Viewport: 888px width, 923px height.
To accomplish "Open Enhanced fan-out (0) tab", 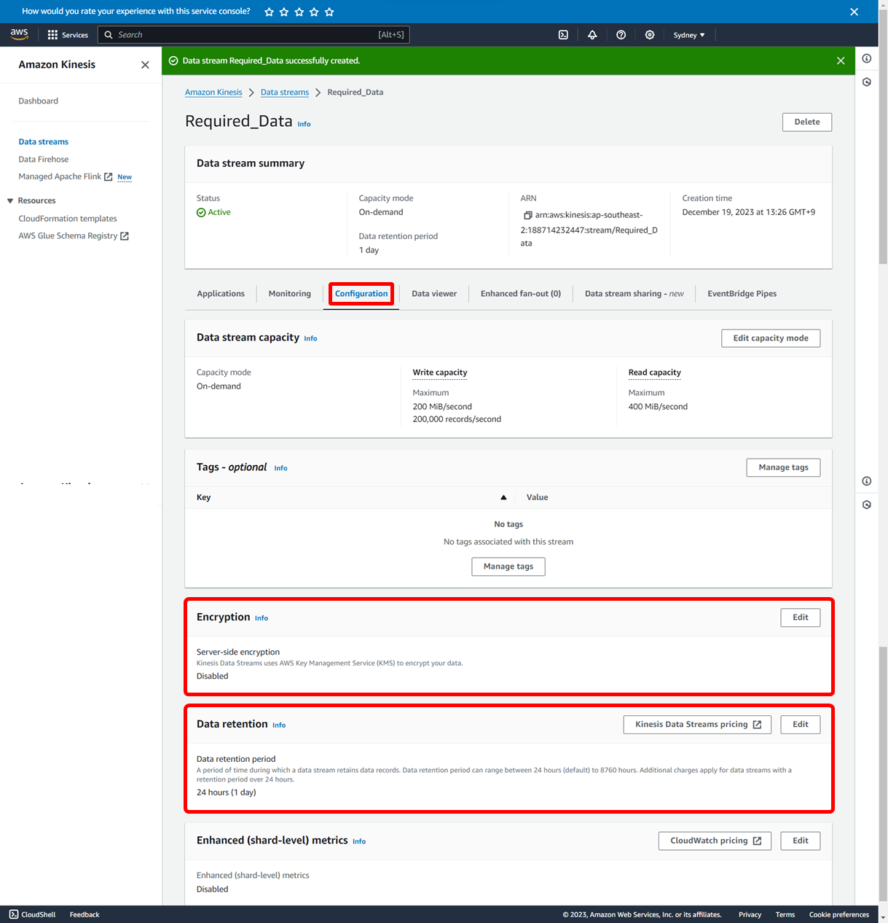I will tap(521, 294).
